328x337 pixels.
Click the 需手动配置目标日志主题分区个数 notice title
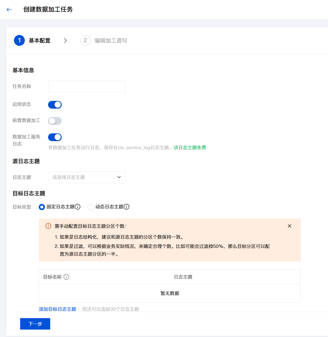pos(91,226)
